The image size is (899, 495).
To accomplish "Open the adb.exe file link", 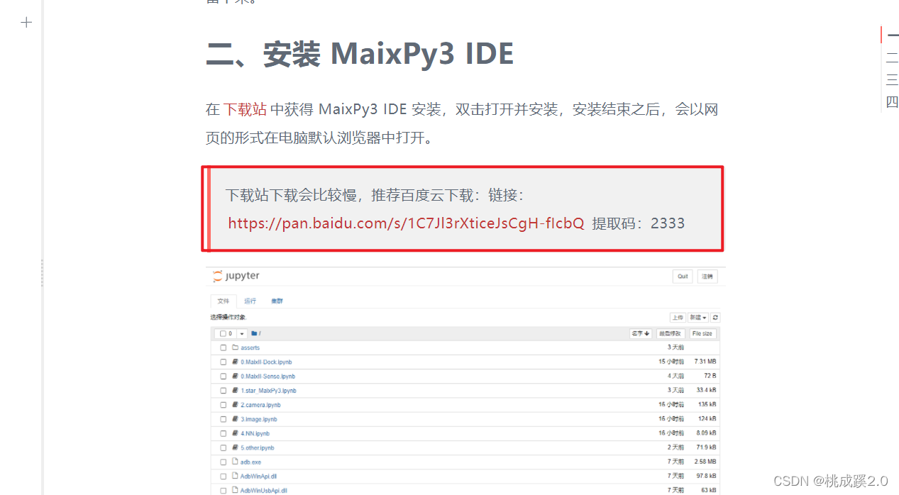I will (x=250, y=462).
